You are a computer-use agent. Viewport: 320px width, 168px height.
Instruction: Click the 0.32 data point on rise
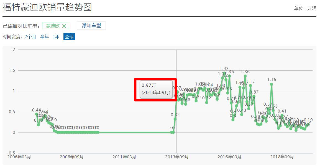tap(175, 119)
